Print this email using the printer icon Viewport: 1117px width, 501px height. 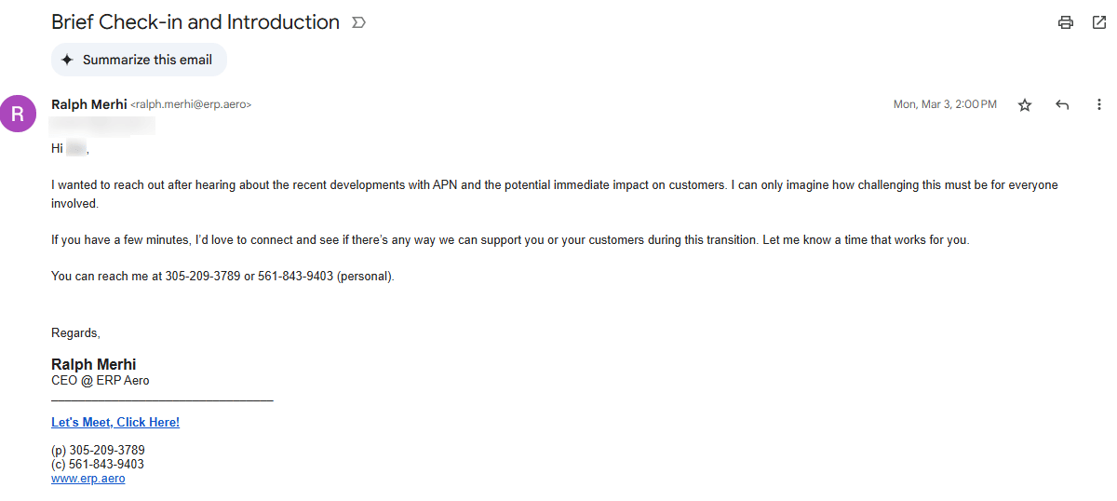coord(1066,22)
